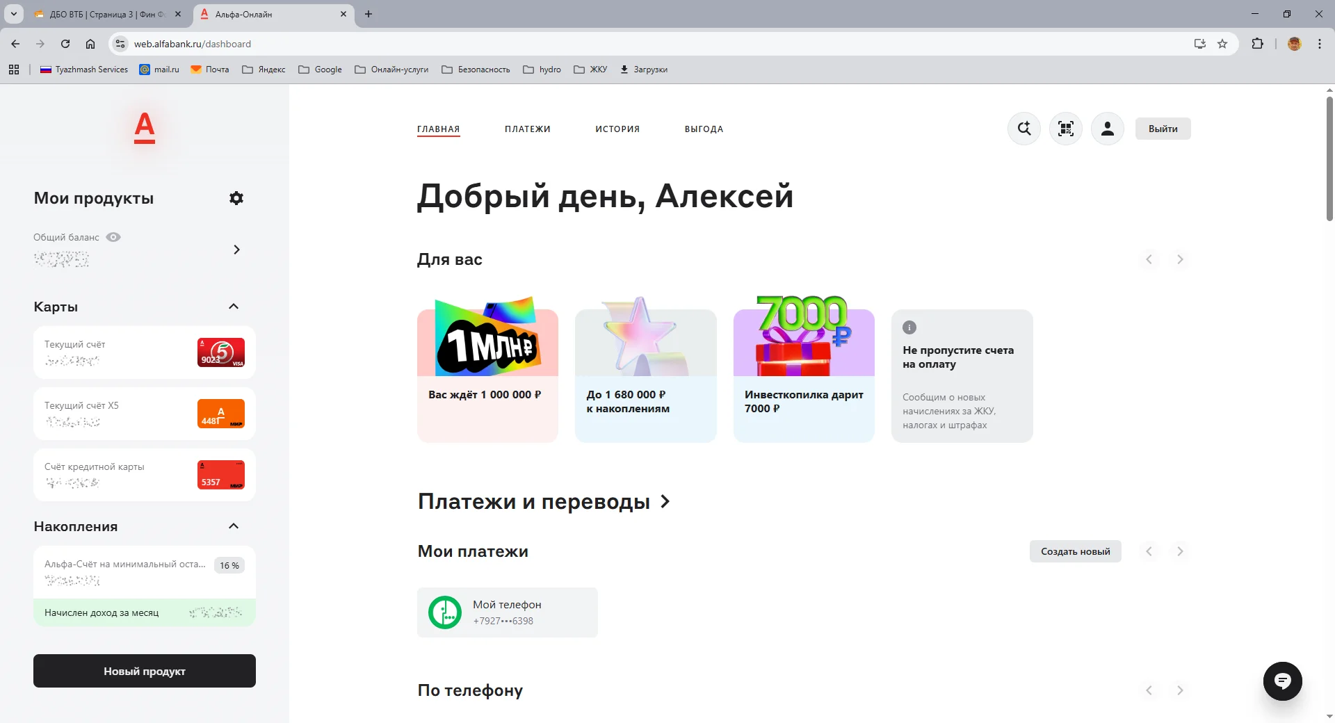Screen dimensions: 1335x723
Task: Open site info icon in address bar
Action: 120,44
